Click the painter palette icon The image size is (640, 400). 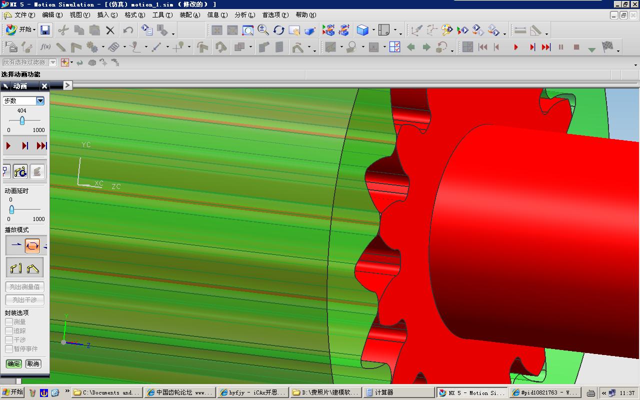[447, 30]
